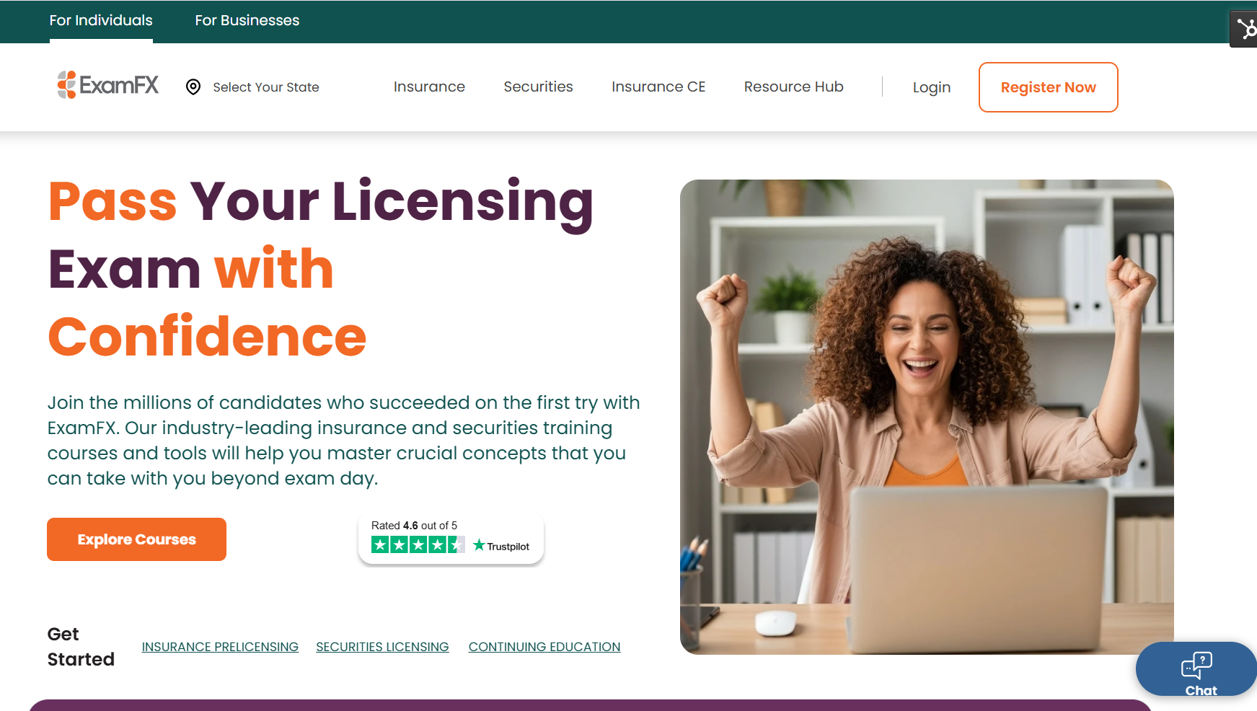The height and width of the screenshot is (711, 1257).
Task: Click the Explore Courses button
Action: 136,539
